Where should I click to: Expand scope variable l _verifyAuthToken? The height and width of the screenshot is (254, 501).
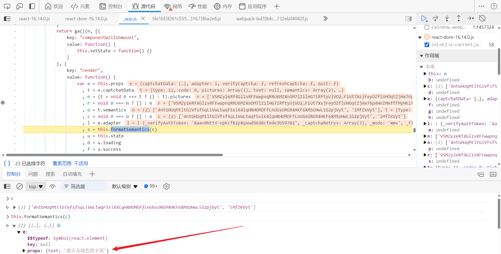[425, 124]
